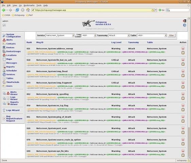
Task: Sort by the Taxonomy column header
Action: tap(133, 42)
